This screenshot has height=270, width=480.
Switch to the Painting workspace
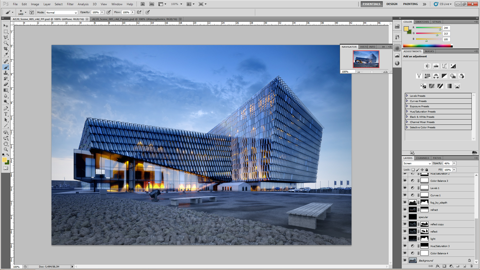pyautogui.click(x=410, y=4)
